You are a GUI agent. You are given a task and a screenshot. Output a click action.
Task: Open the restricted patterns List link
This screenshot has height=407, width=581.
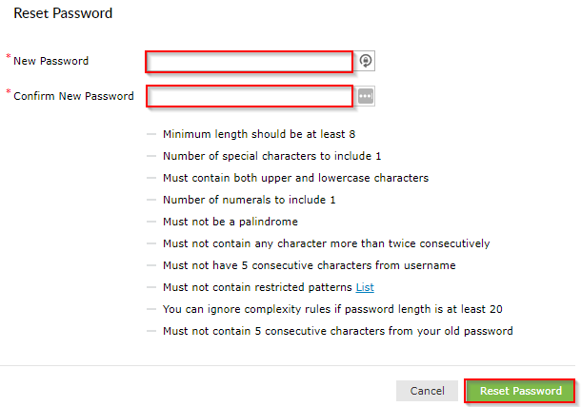(365, 287)
